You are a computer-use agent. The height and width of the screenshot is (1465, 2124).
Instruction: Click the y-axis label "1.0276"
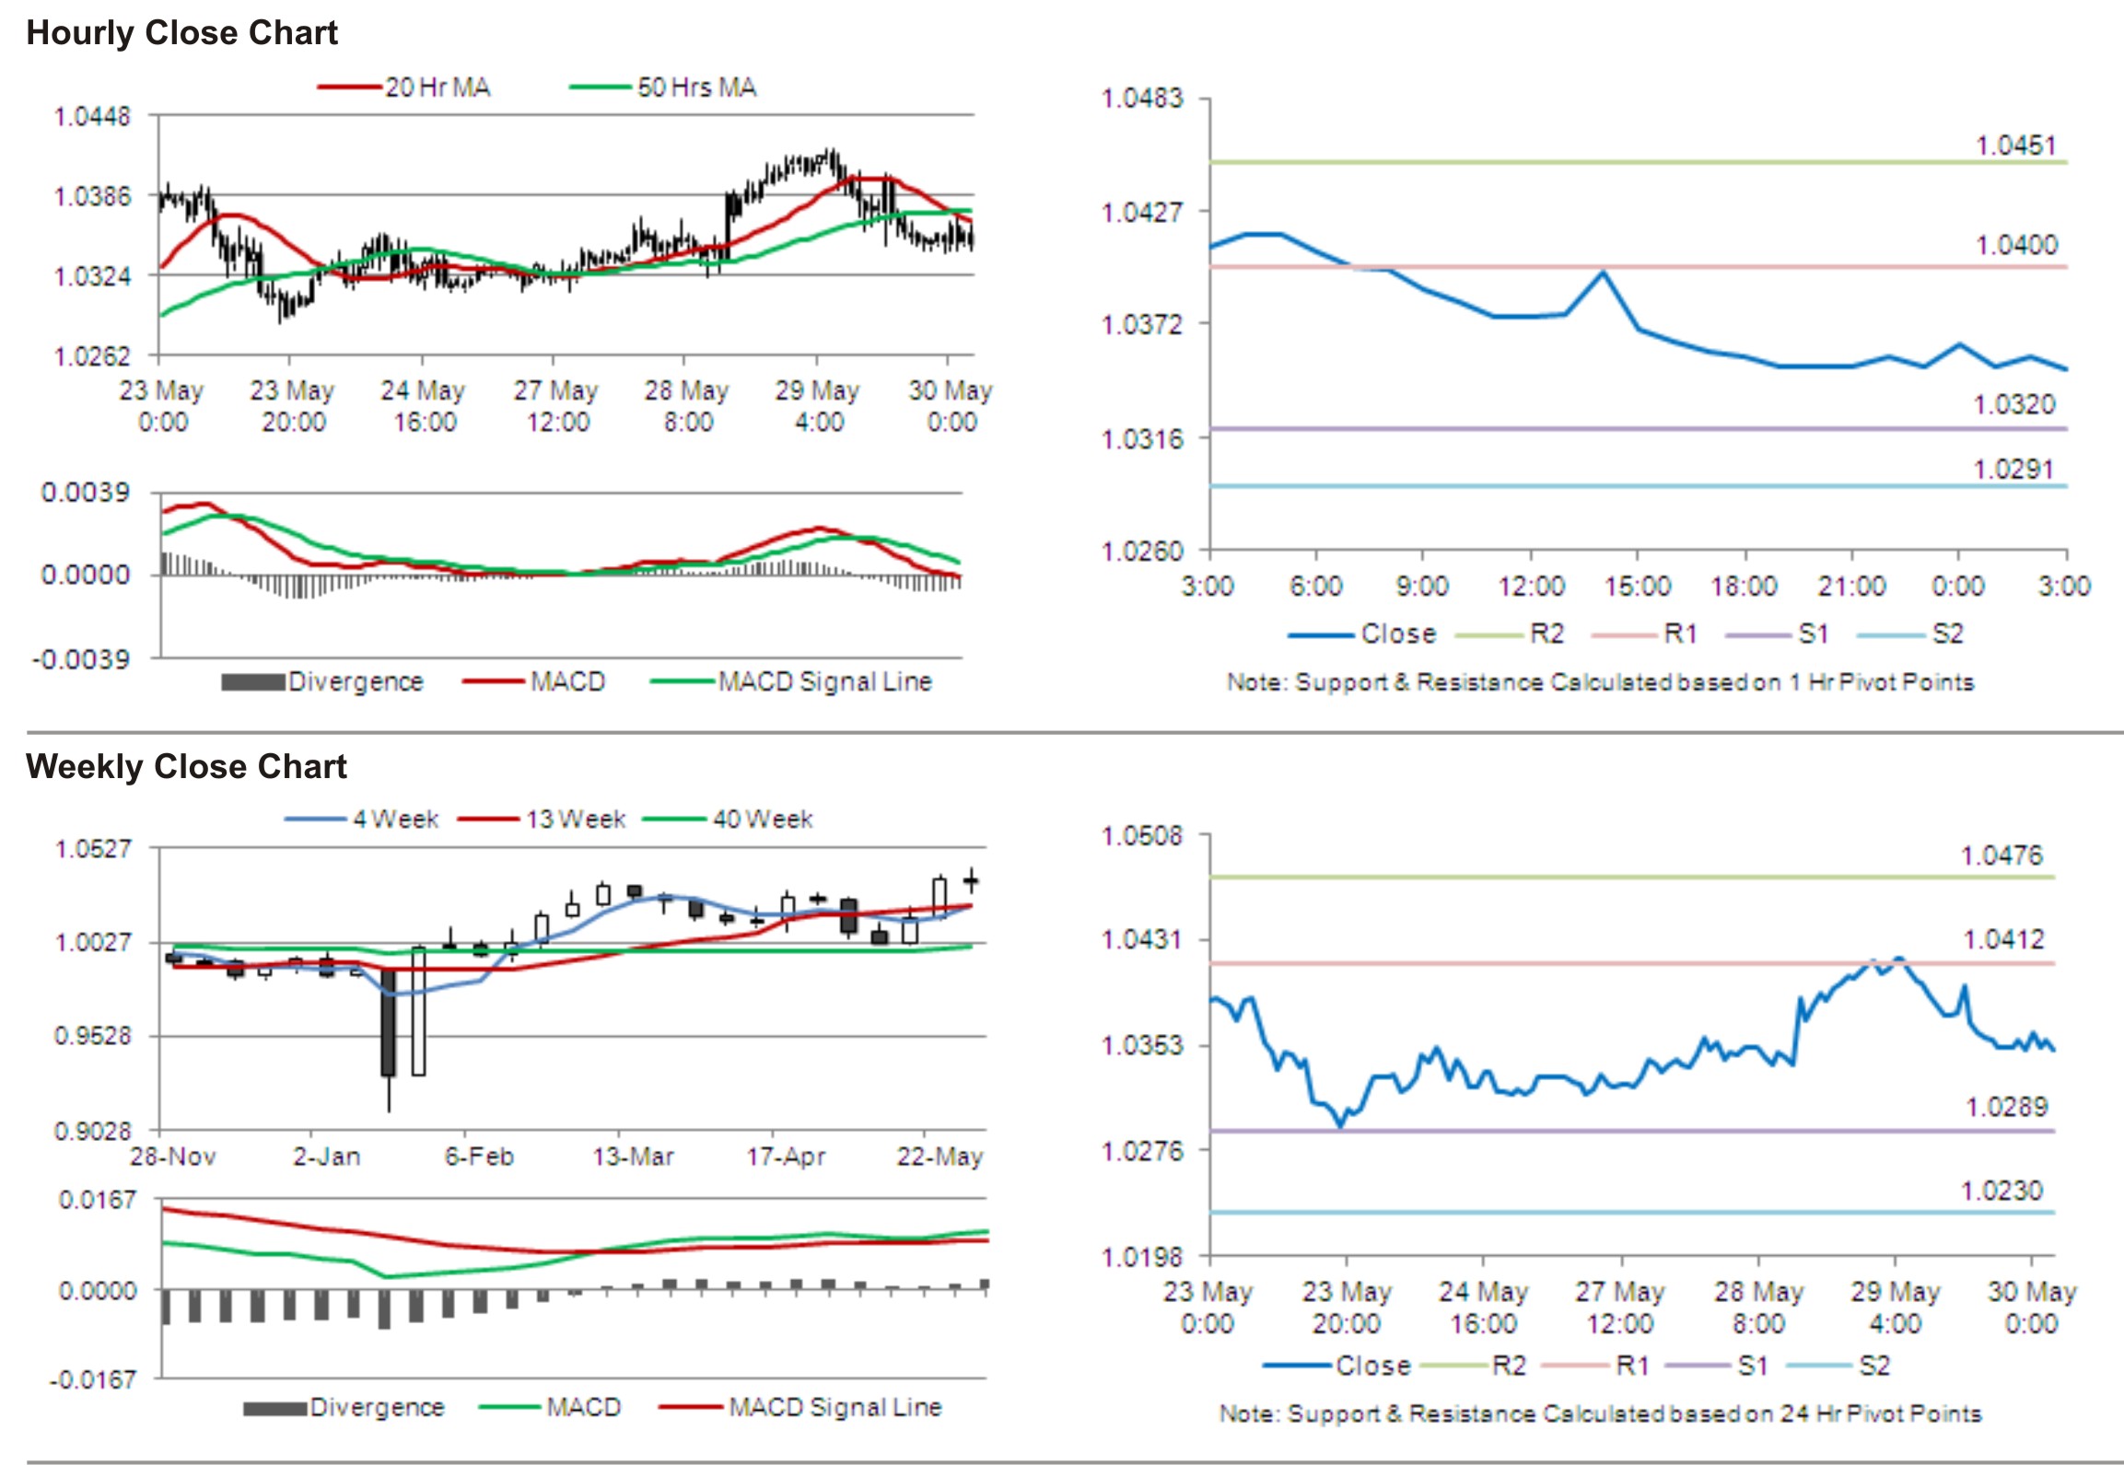1142,1150
